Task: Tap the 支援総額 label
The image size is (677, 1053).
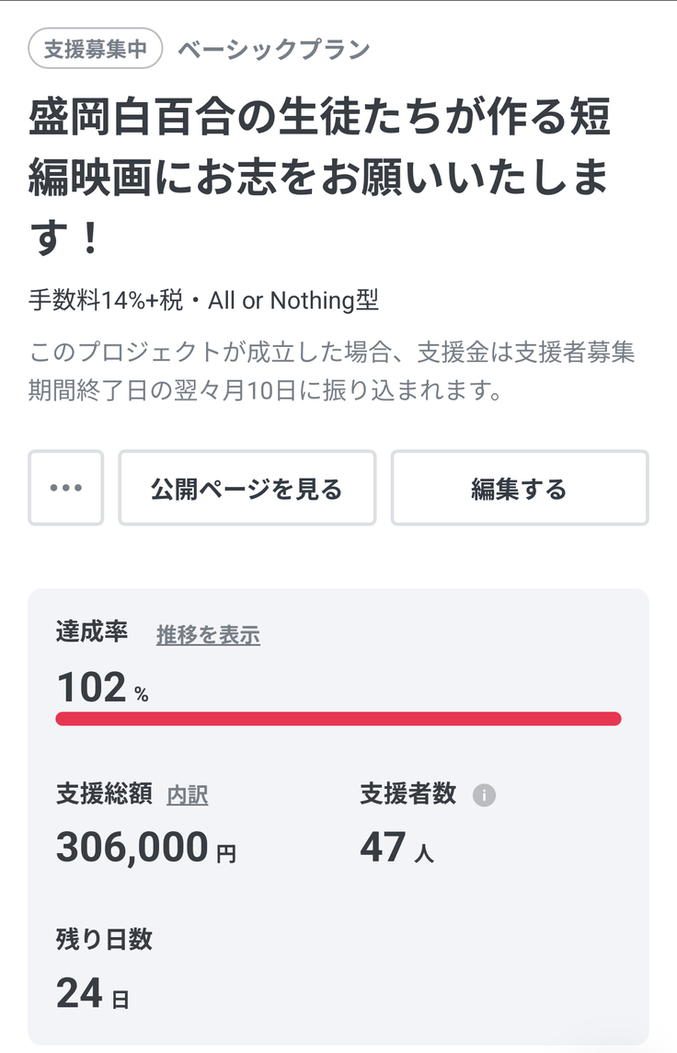Action: point(104,794)
